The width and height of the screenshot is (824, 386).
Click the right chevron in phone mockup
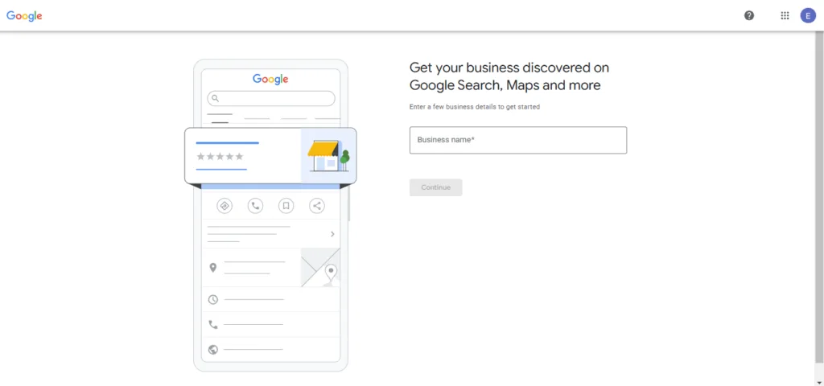pos(332,234)
